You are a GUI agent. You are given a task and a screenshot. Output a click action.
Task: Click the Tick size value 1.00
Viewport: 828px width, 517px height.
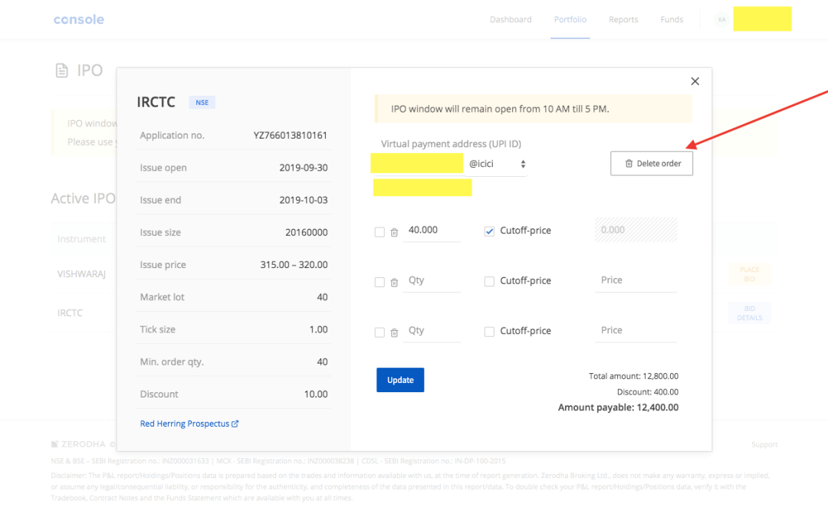click(318, 329)
